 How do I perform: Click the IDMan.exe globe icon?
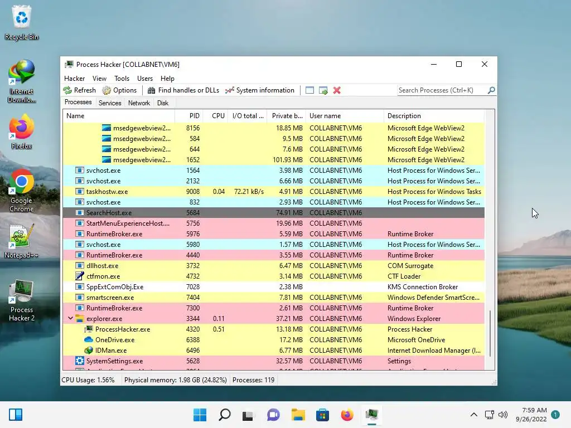pyautogui.click(x=89, y=350)
